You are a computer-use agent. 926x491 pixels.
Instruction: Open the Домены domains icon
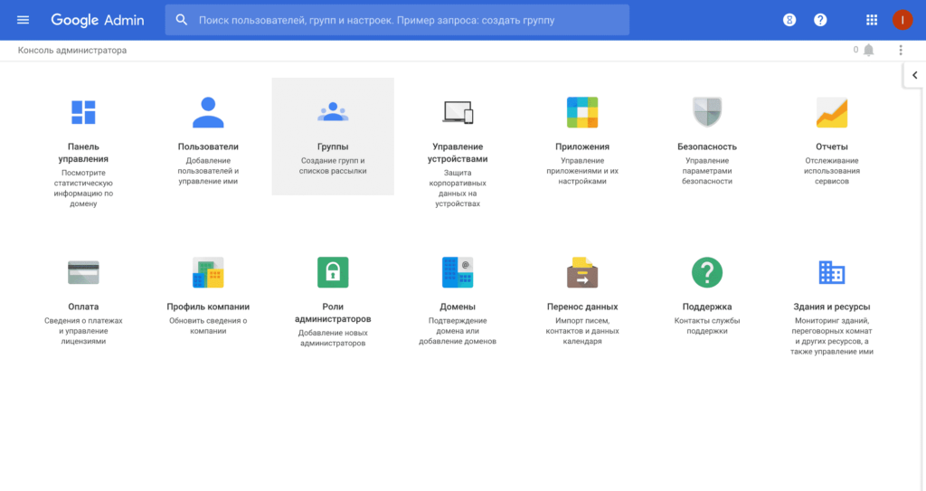coord(458,272)
